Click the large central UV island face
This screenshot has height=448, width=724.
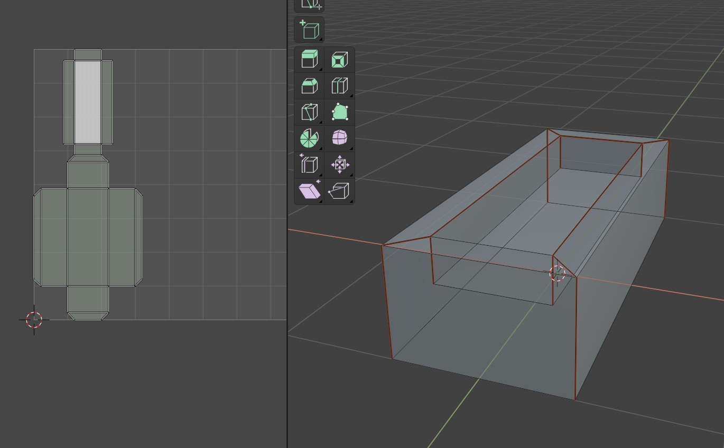tap(88, 237)
